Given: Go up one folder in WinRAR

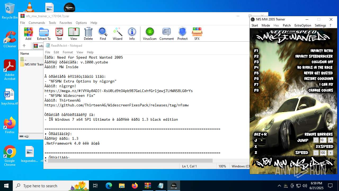Looking at the screenshot, I should coord(24,46).
